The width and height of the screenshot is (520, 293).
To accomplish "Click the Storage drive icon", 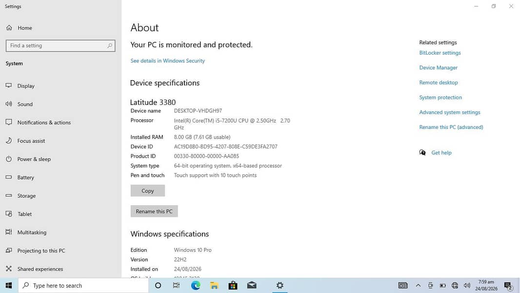I will (x=9, y=195).
